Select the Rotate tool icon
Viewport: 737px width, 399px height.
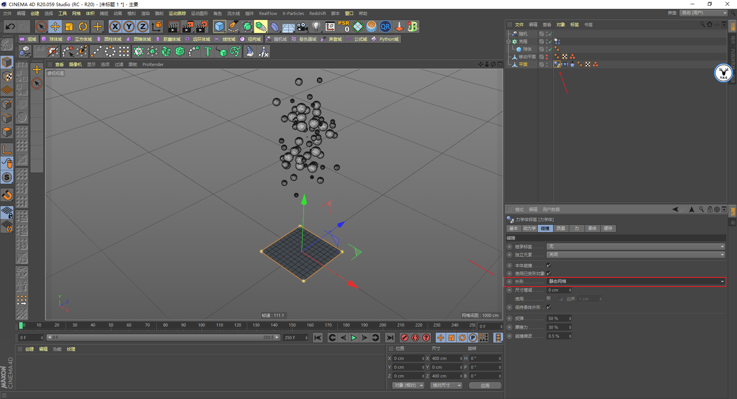point(83,26)
